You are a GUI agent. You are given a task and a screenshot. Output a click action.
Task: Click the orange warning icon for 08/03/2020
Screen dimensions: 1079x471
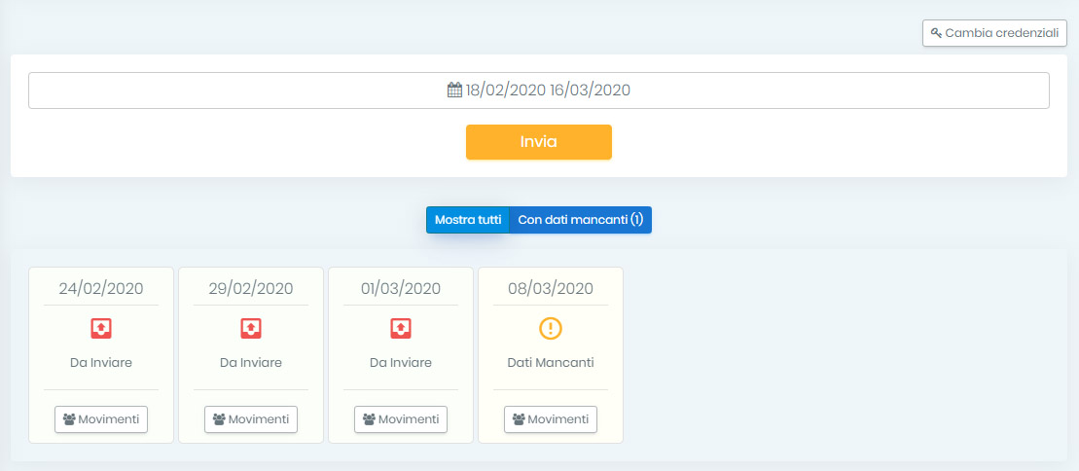point(551,329)
